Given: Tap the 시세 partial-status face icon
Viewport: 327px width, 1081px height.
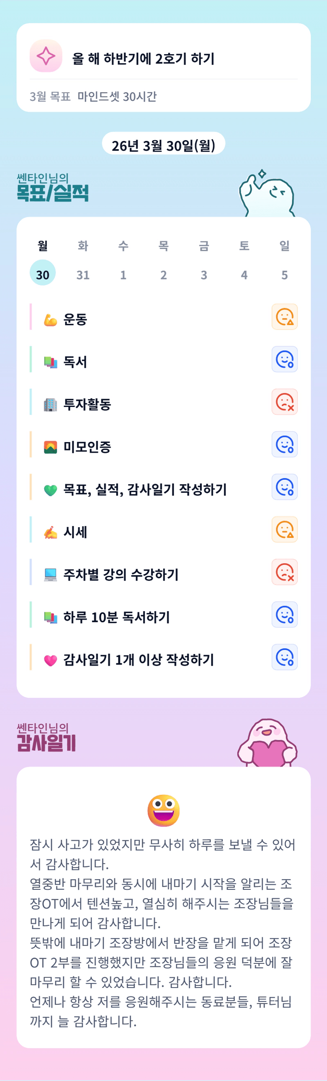Looking at the screenshot, I should point(285,529).
